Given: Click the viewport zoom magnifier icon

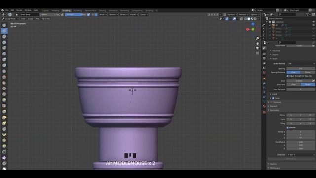Looking at the screenshot, I should coord(257,38).
